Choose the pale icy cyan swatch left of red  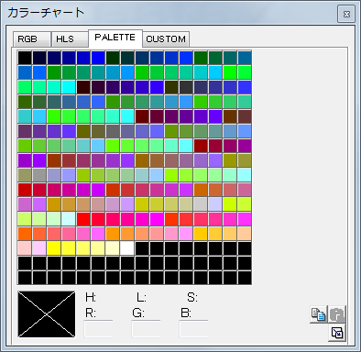(x=69, y=219)
